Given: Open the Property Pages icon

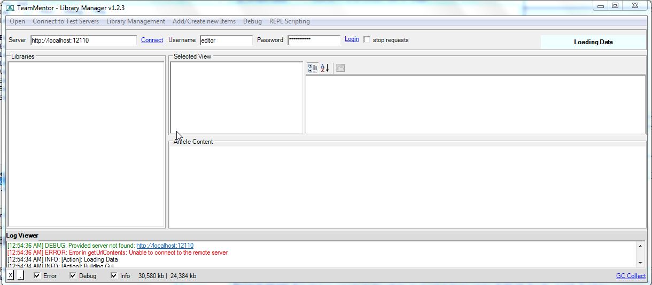Looking at the screenshot, I should click(x=340, y=68).
